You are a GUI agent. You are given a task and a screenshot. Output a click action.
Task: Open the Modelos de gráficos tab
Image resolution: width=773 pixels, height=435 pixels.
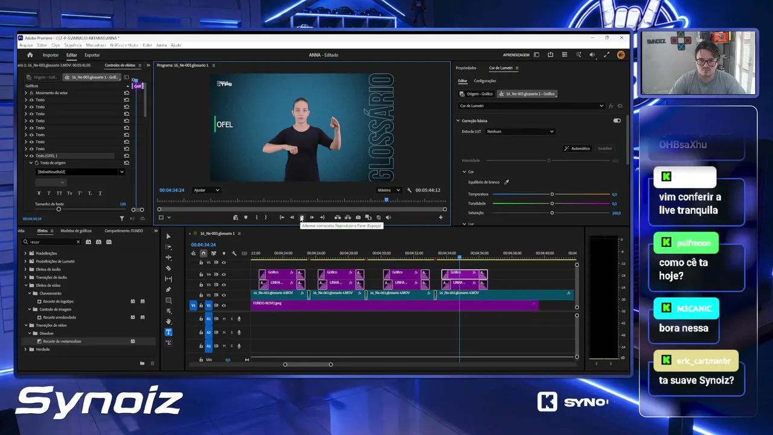click(76, 231)
